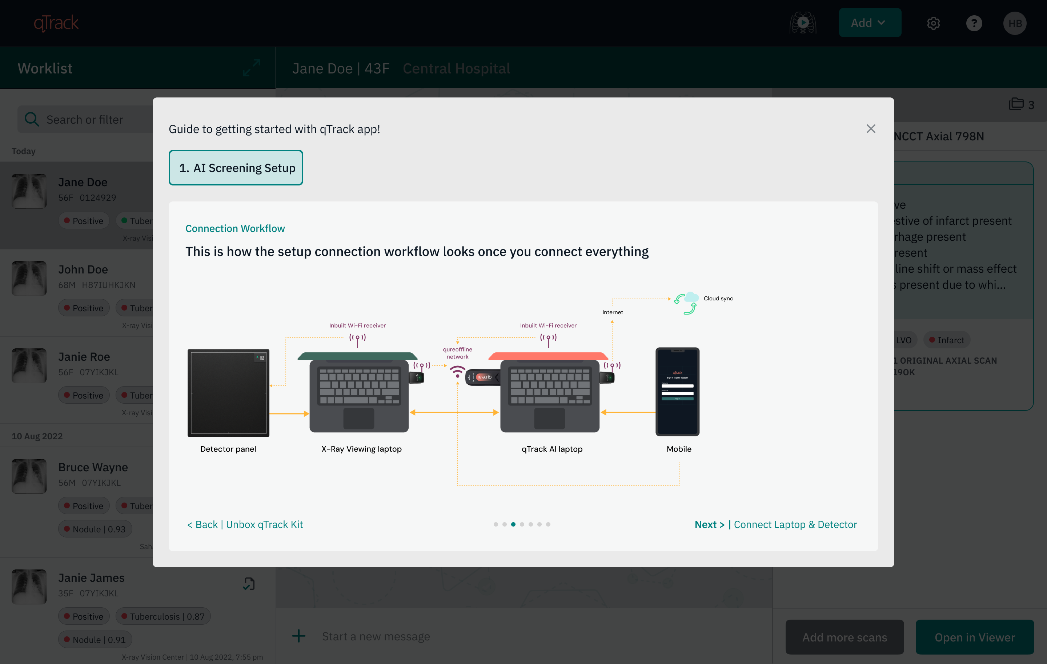Image resolution: width=1047 pixels, height=664 pixels.
Task: Click Jane Doe's Positive tag
Action: coord(84,221)
